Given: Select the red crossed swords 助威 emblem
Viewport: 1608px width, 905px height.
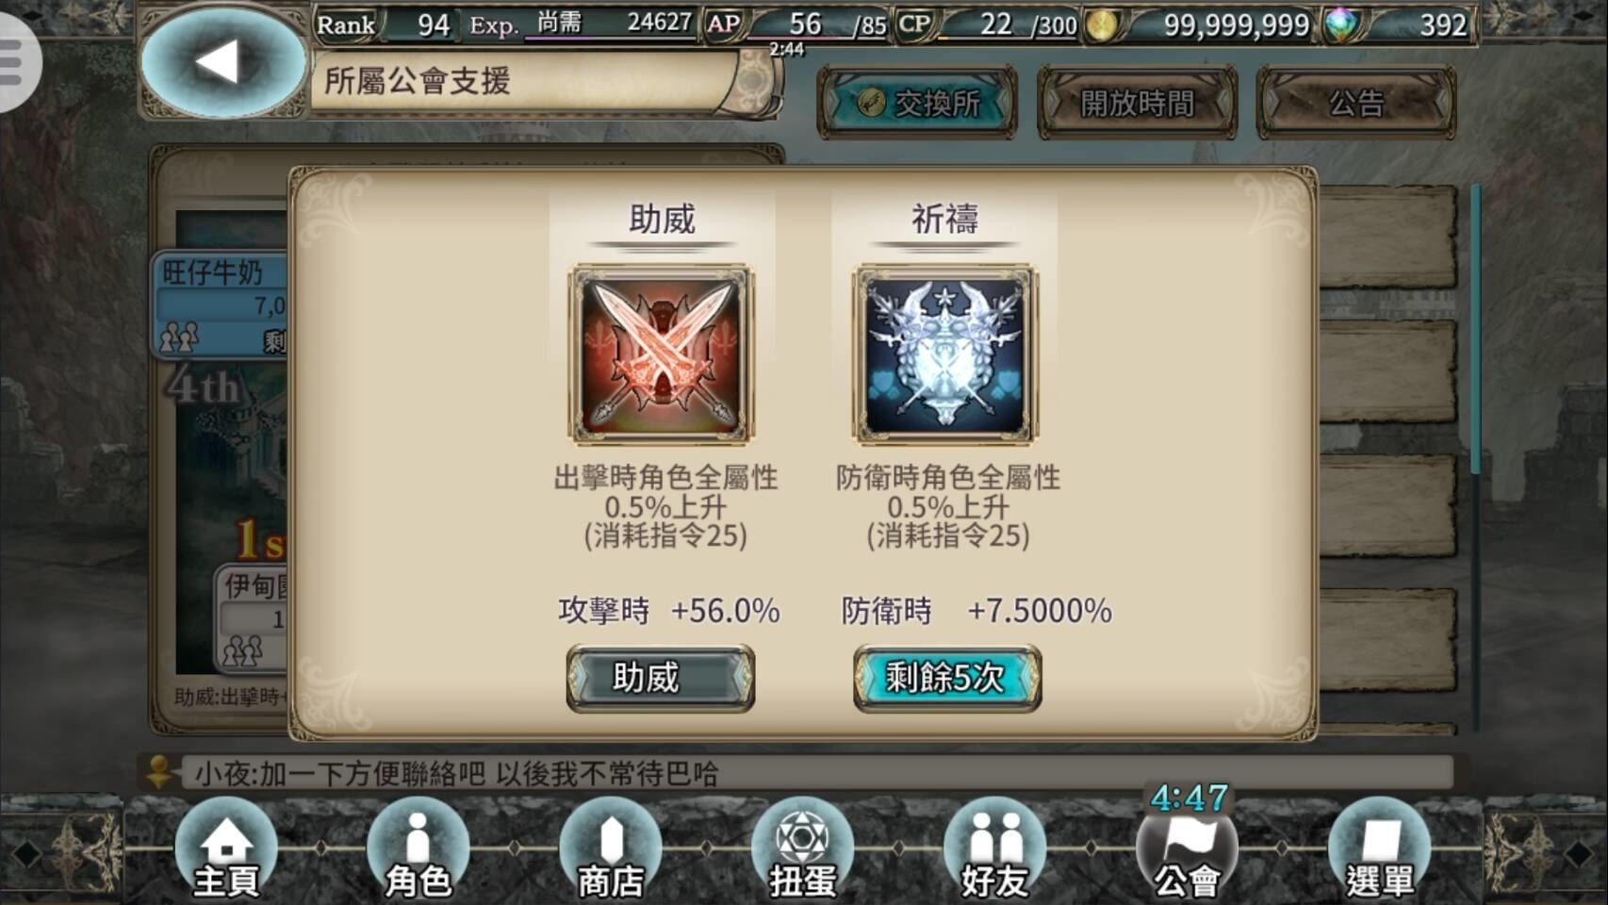Looking at the screenshot, I should point(661,354).
